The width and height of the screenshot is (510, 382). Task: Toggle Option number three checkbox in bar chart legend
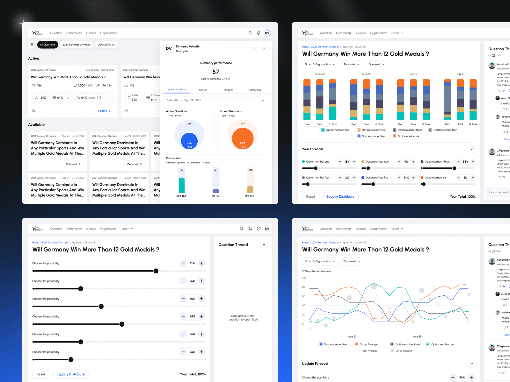(395, 130)
